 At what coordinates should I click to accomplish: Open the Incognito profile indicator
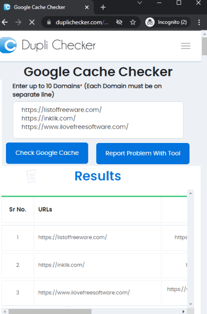pyautogui.click(x=167, y=22)
